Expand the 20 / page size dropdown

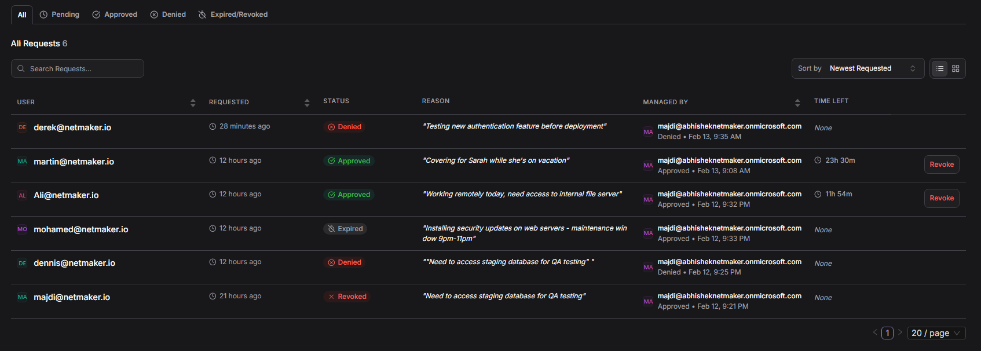coord(936,333)
